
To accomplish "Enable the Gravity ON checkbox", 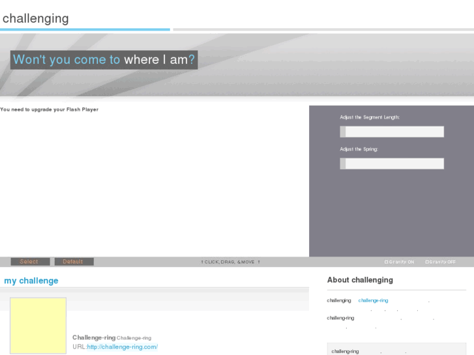I will (386, 262).
